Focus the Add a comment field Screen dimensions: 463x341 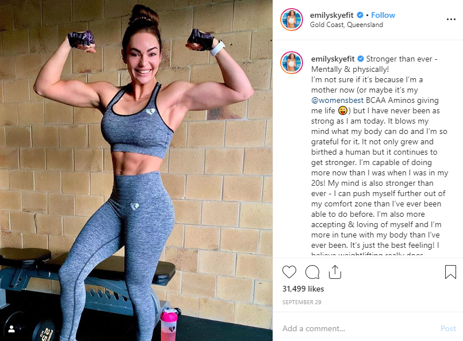tap(357, 328)
